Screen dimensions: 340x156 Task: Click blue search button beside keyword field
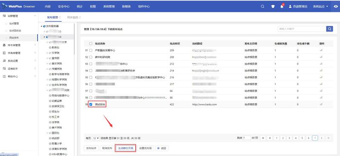330,29
